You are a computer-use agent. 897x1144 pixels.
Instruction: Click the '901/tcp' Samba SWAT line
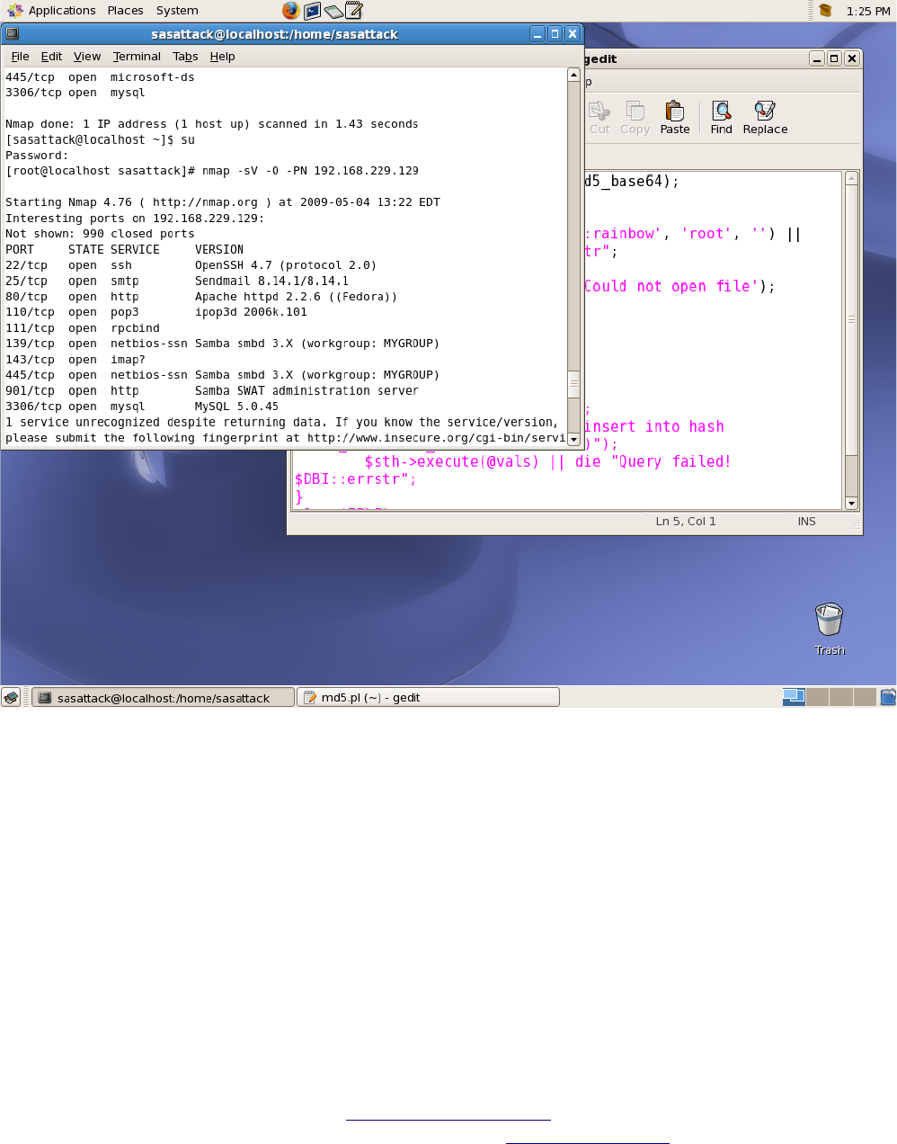click(x=212, y=391)
